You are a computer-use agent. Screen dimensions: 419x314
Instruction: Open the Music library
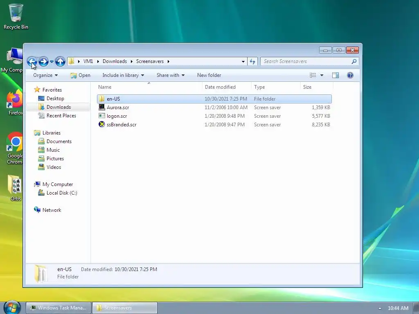pyautogui.click(x=53, y=150)
